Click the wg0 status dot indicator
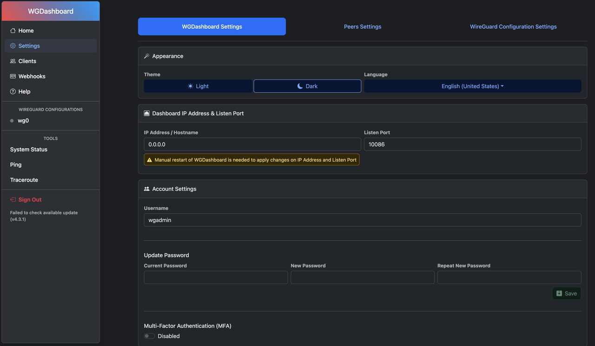 tap(12, 121)
